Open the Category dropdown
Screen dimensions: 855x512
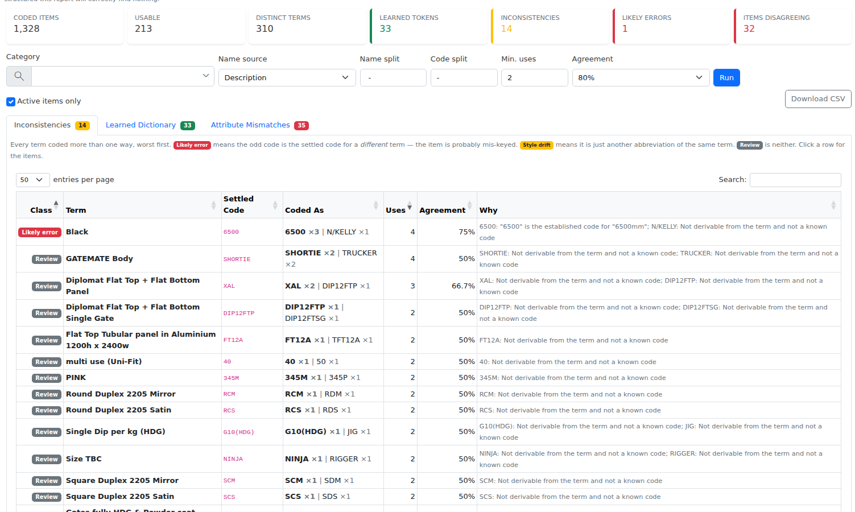pyautogui.click(x=123, y=76)
